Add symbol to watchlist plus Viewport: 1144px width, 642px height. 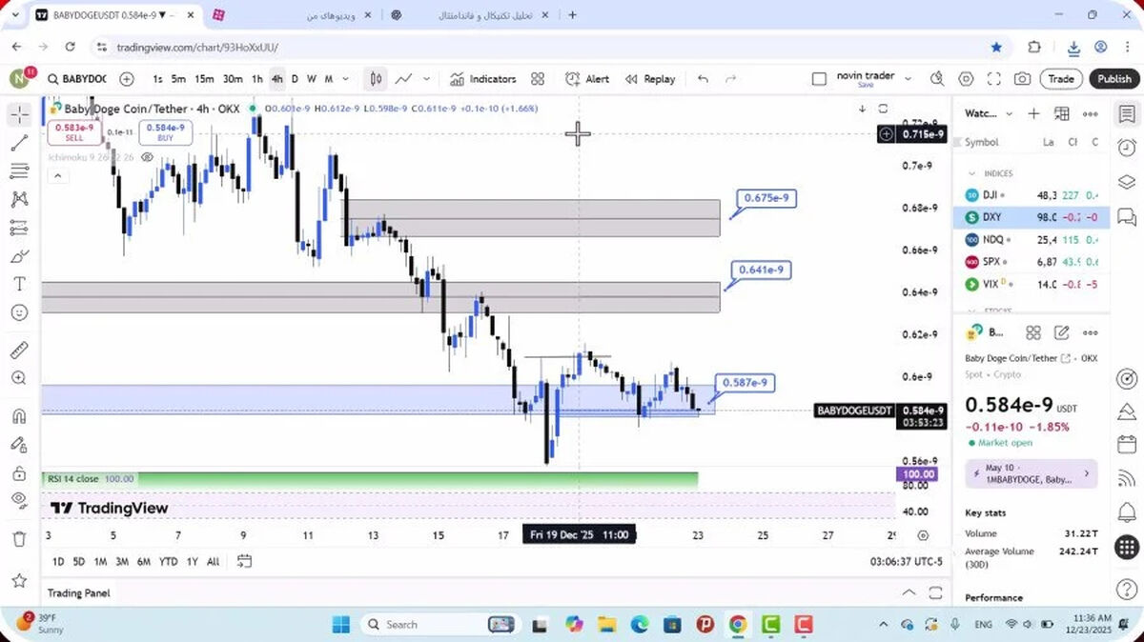(1033, 113)
